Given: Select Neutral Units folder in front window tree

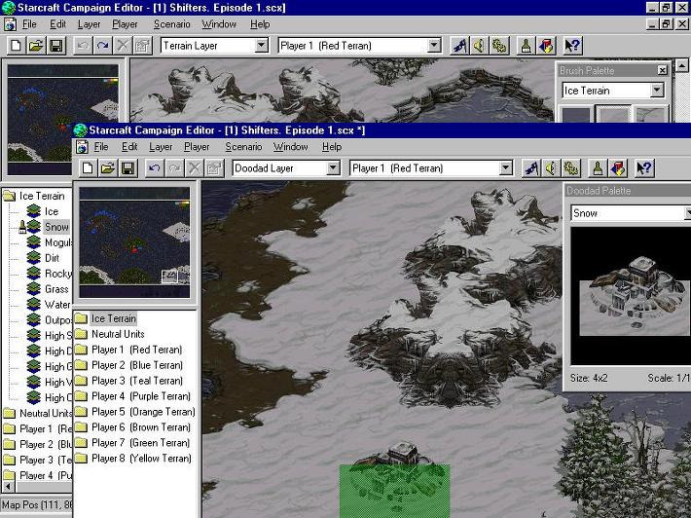Looking at the screenshot, I should click(118, 334).
